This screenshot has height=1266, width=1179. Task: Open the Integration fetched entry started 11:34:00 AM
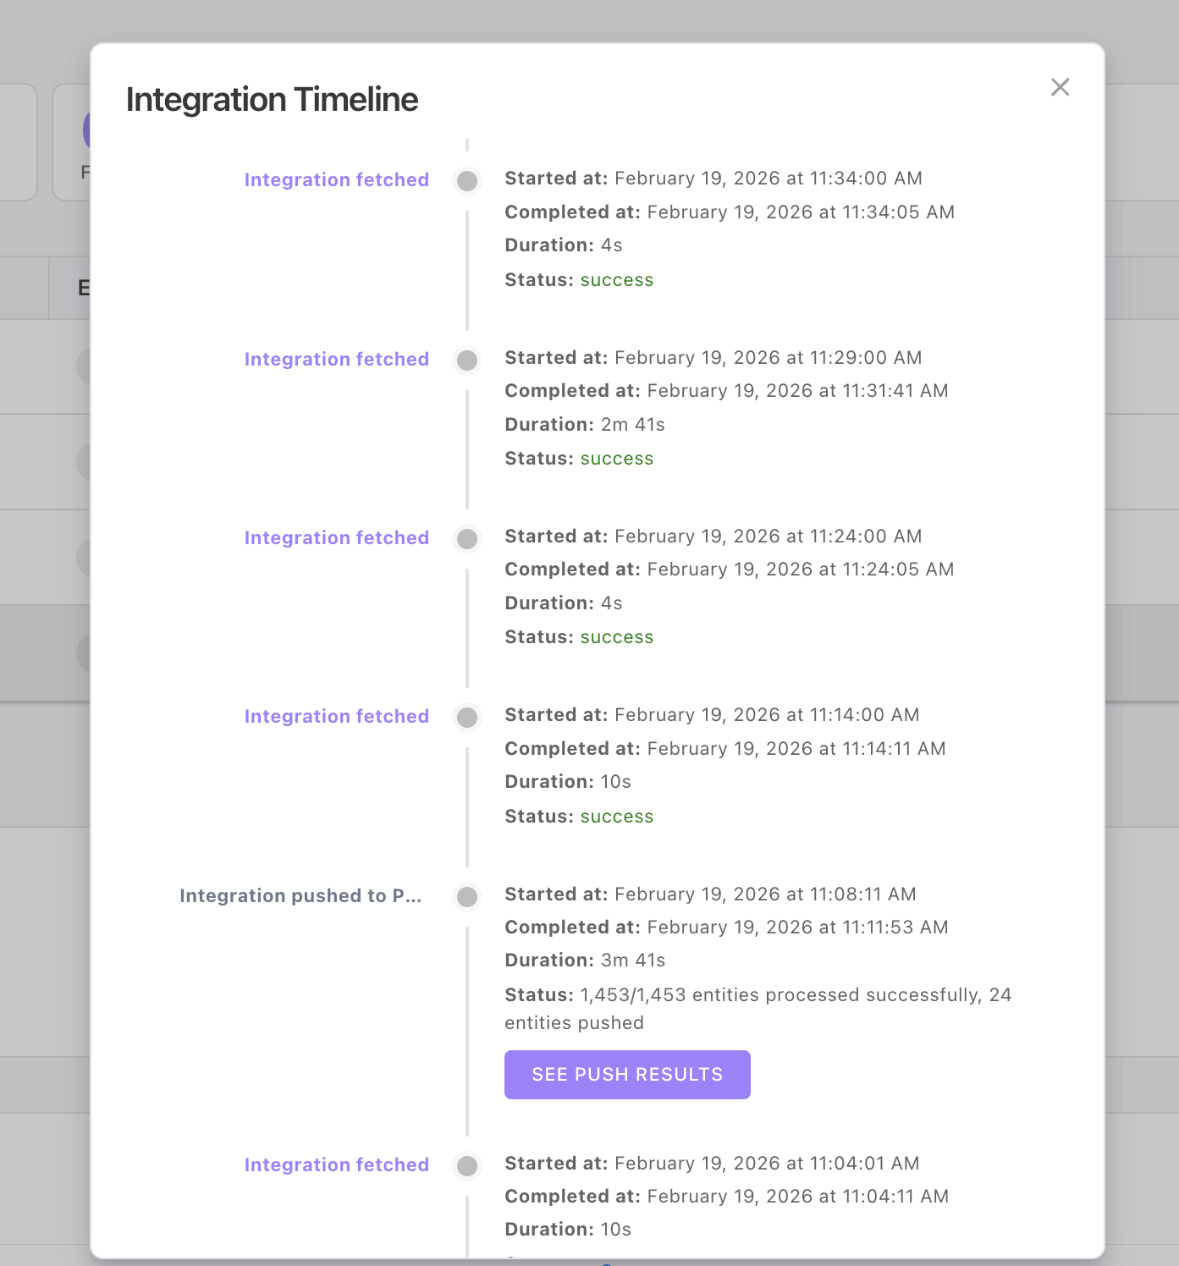click(x=336, y=180)
